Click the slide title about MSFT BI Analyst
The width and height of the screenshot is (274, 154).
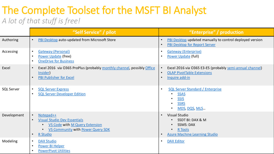tap(104, 10)
